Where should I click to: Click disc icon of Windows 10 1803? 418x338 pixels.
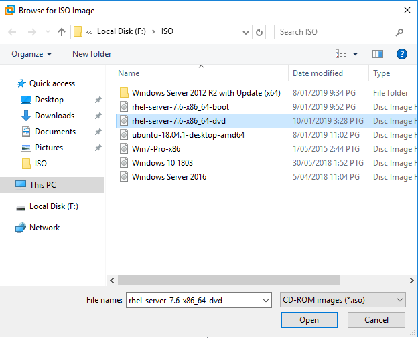124,163
